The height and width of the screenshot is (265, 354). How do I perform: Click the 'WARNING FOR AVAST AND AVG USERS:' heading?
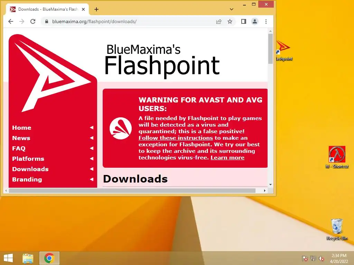(x=201, y=104)
